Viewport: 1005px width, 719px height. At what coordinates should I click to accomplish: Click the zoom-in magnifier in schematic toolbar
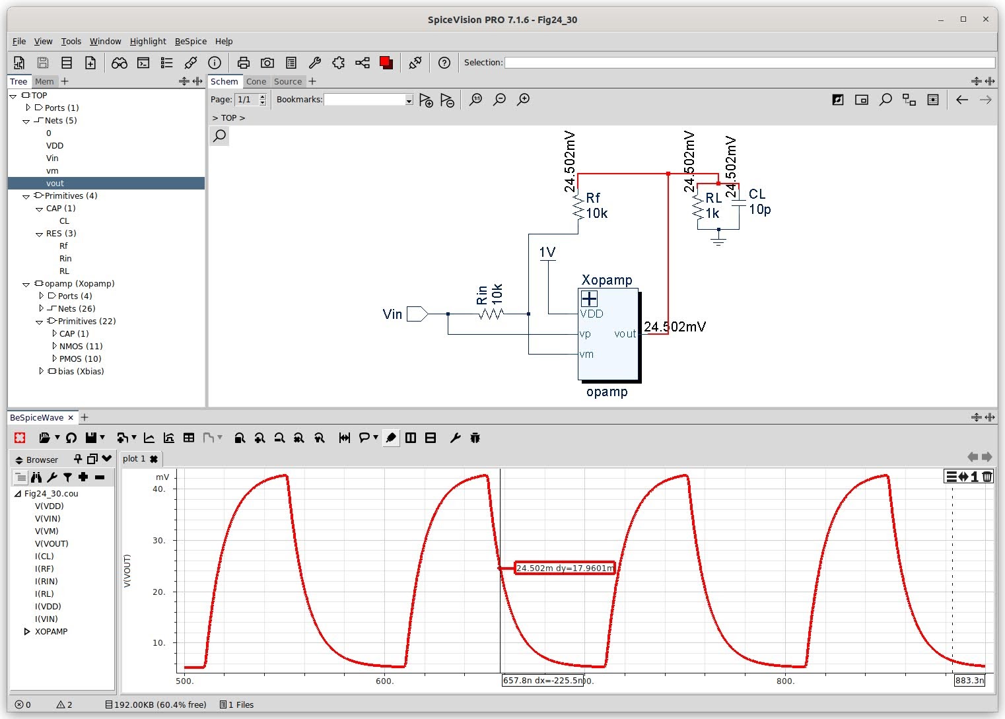524,100
